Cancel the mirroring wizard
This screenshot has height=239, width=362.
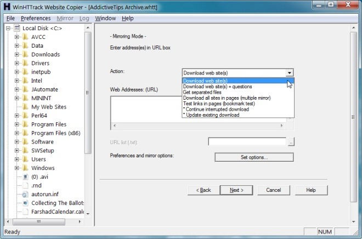(274, 190)
